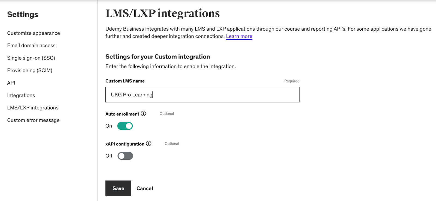
Task: Select Single sign-on (SSO) in sidebar
Action: (x=31, y=58)
